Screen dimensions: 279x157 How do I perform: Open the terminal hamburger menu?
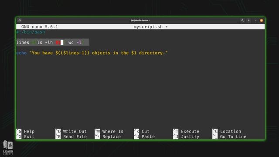coord(249,20)
